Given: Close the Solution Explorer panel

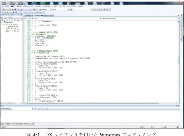Looking at the screenshot, I should pyautogui.click(x=21, y=15).
